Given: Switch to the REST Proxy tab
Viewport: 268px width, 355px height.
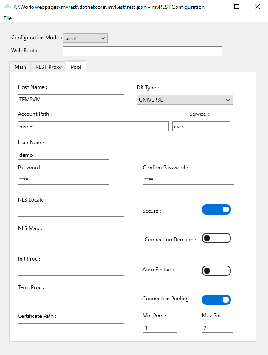Looking at the screenshot, I should (48, 67).
